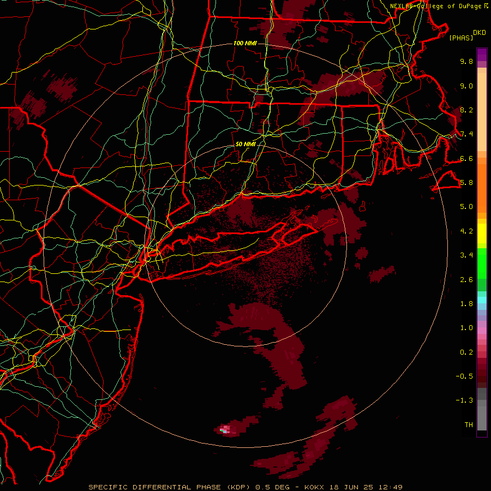Viewport: 491px width, 491px height.
Task: Click the SPECIFIC DIFFERENTIAL PHASE (KDP) caption title
Action: [170, 487]
